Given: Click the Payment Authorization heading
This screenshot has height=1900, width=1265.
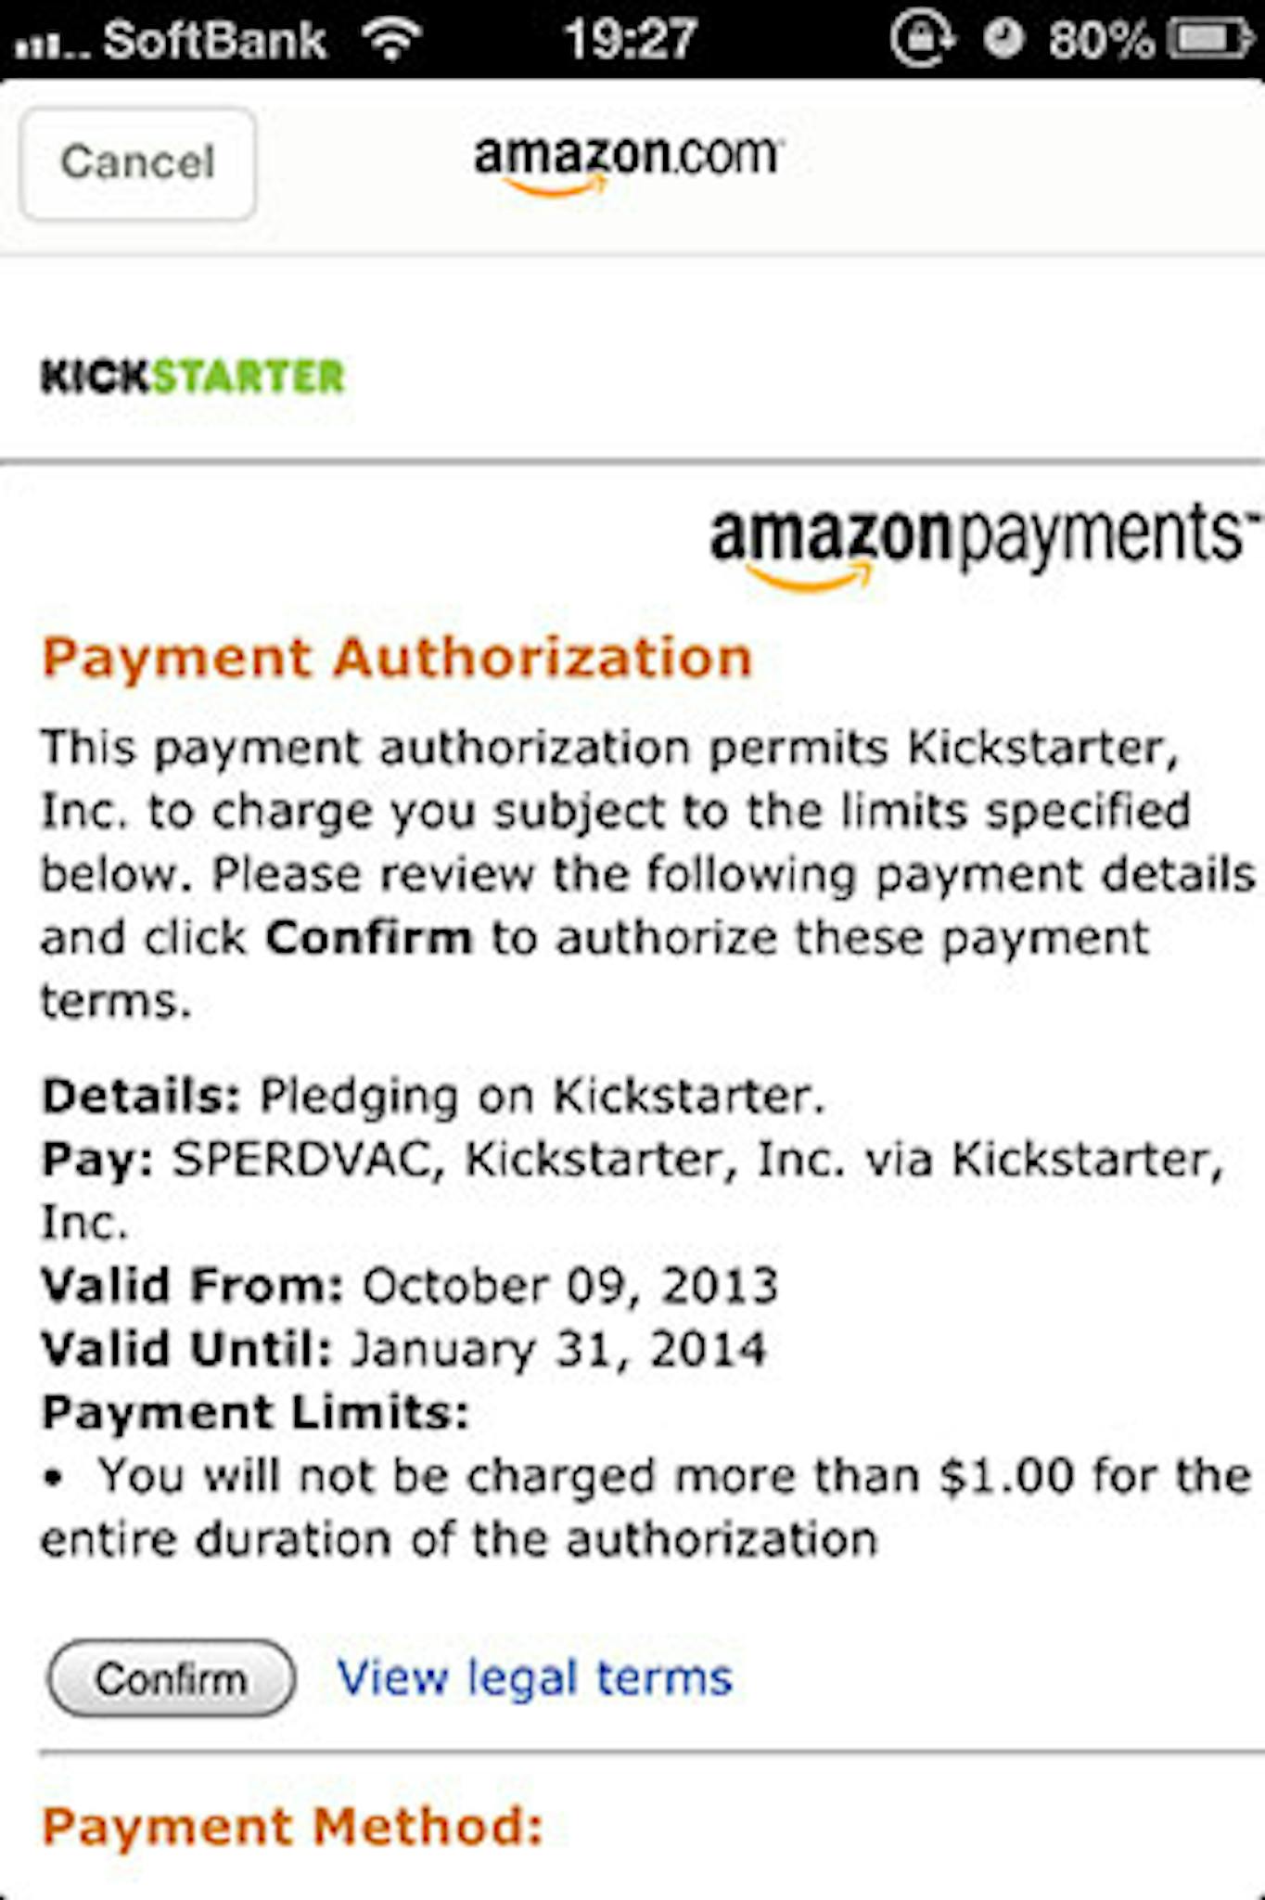Looking at the screenshot, I should (397, 658).
